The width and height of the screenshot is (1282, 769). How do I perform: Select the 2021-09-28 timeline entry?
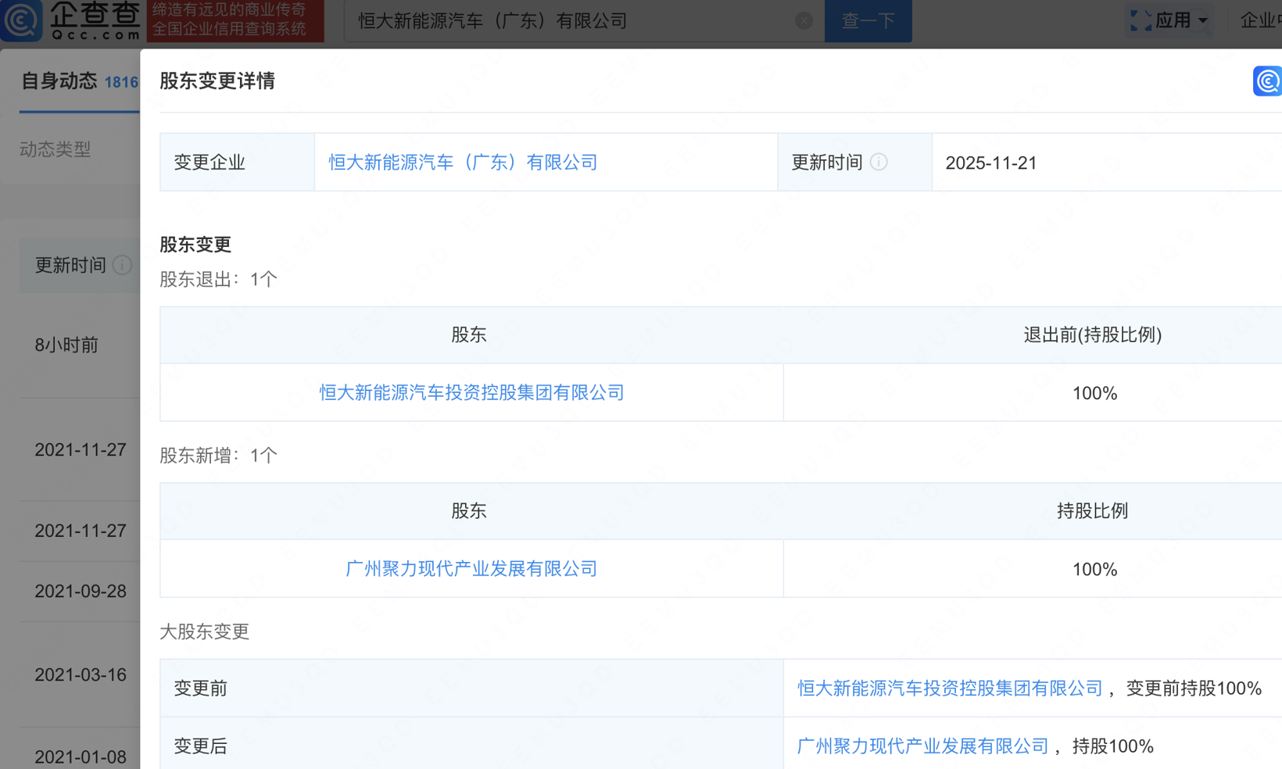tap(80, 592)
